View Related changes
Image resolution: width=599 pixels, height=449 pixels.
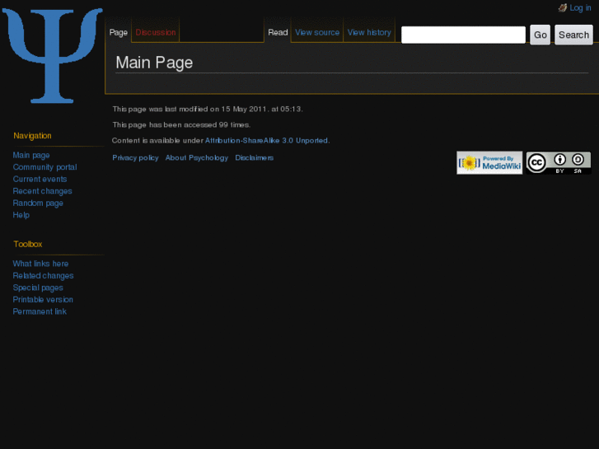(43, 275)
